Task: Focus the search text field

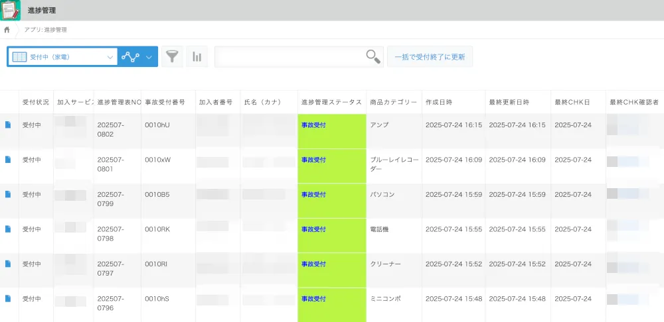Action: point(290,57)
